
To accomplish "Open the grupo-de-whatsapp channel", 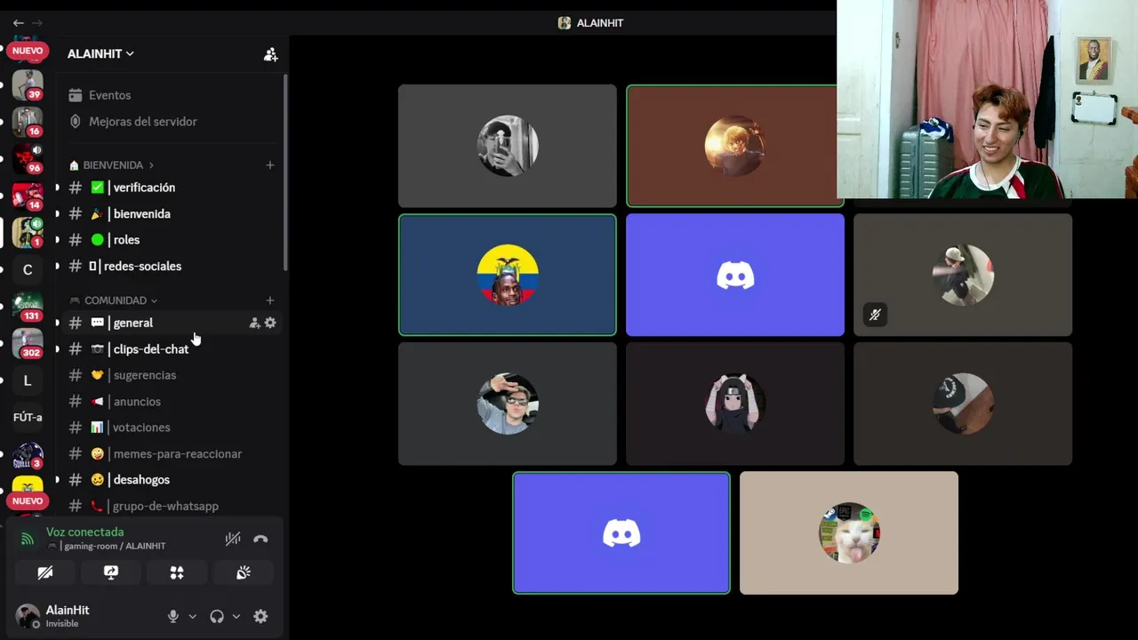I will pyautogui.click(x=169, y=506).
